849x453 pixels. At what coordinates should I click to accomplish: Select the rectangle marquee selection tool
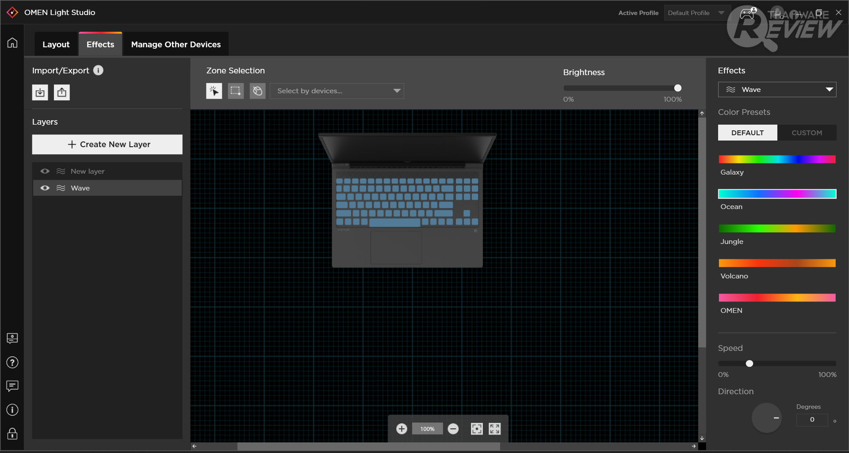[236, 91]
